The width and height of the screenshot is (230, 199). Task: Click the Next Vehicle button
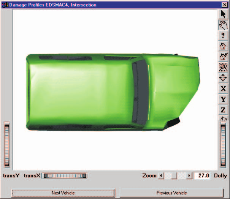click(x=63, y=193)
